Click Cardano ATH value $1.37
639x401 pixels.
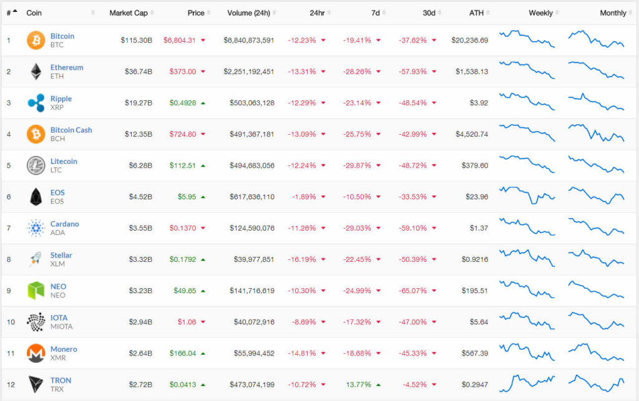tap(479, 228)
